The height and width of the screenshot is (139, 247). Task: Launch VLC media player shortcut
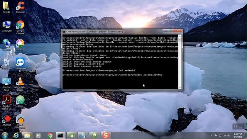tap(20, 84)
